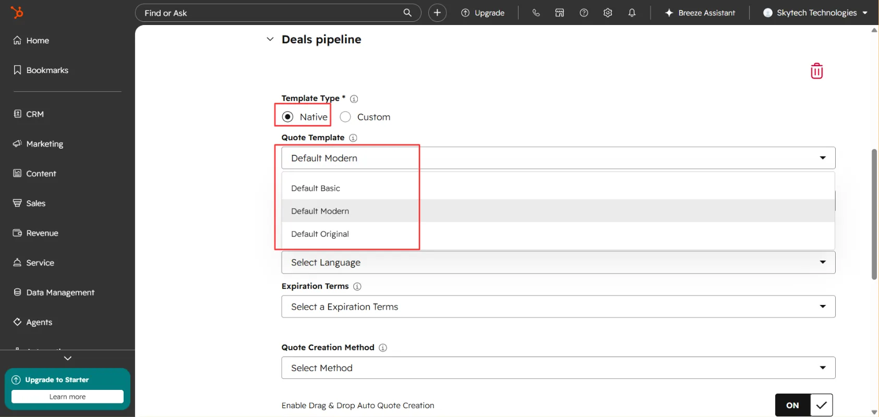The height and width of the screenshot is (417, 879).
Task: Delete pipeline with red trash icon
Action: click(817, 70)
